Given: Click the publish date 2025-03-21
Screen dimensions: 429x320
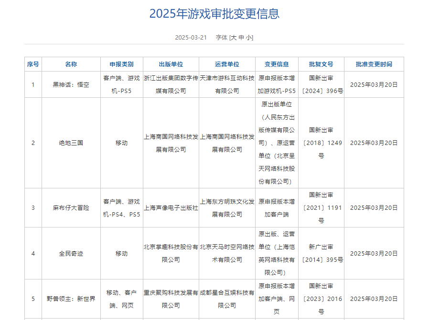Looking at the screenshot, I should 191,37.
